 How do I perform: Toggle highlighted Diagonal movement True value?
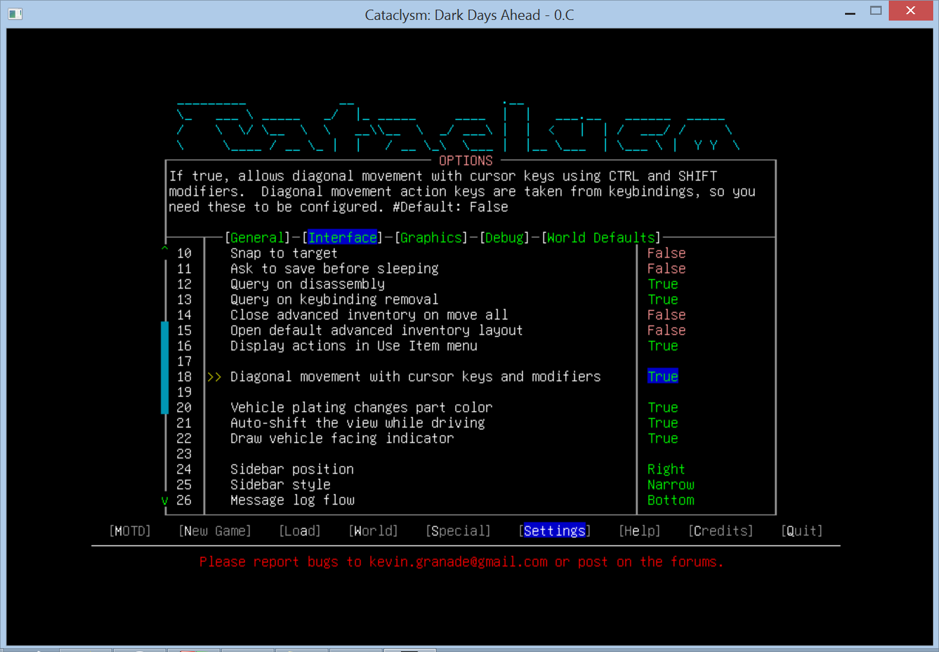coord(663,377)
